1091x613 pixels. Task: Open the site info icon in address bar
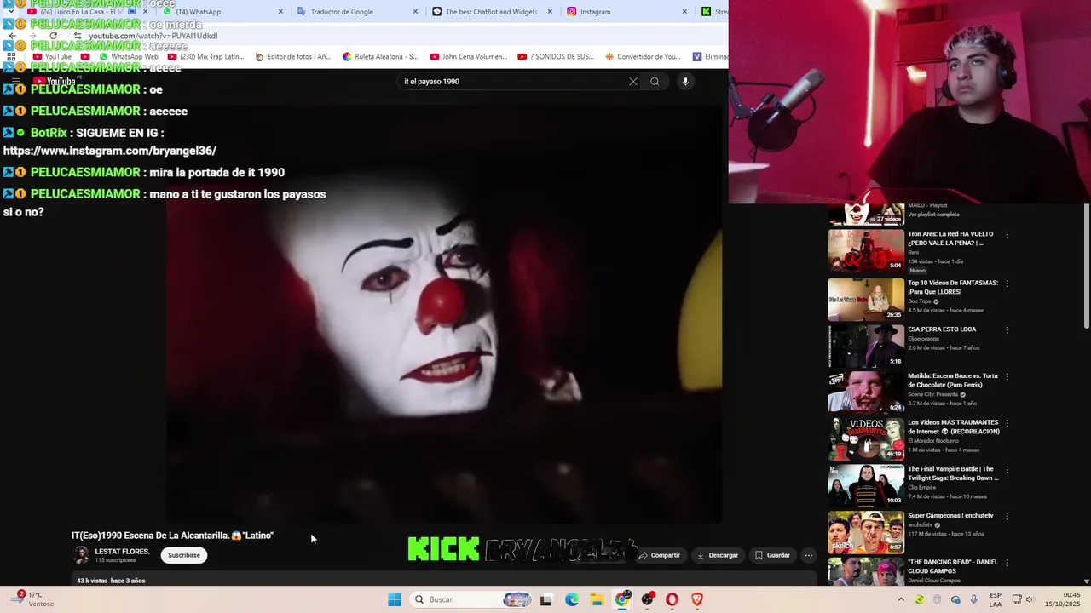(78, 36)
